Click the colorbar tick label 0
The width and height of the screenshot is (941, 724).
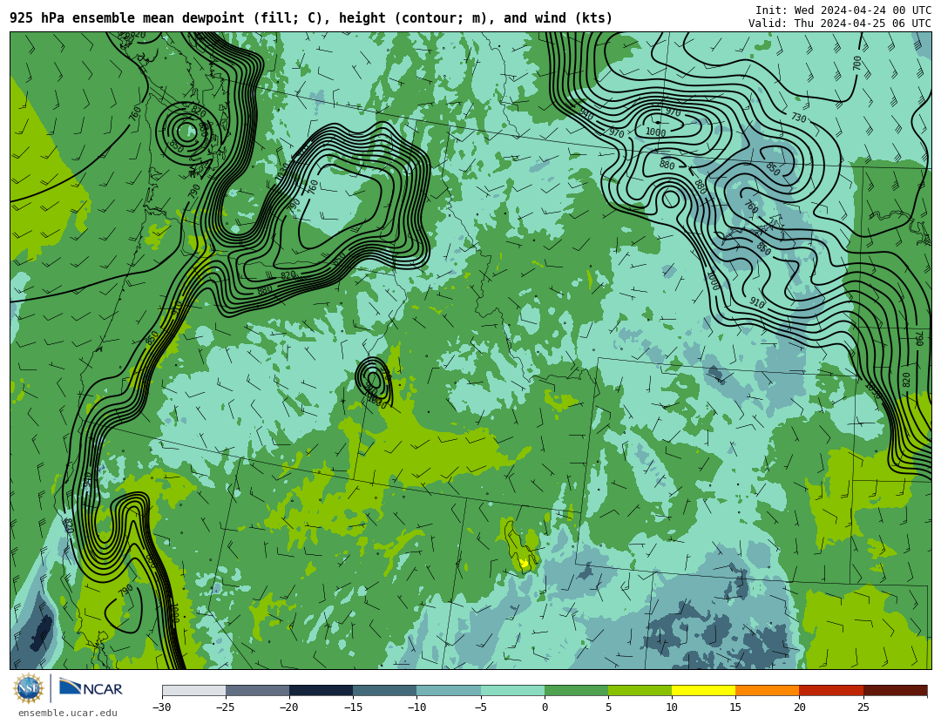(545, 707)
